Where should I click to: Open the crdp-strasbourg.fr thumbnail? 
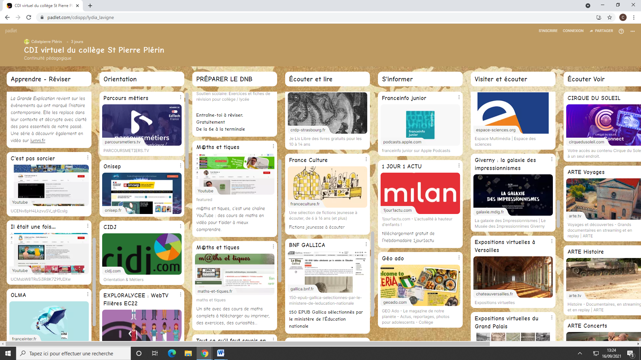[328, 113]
